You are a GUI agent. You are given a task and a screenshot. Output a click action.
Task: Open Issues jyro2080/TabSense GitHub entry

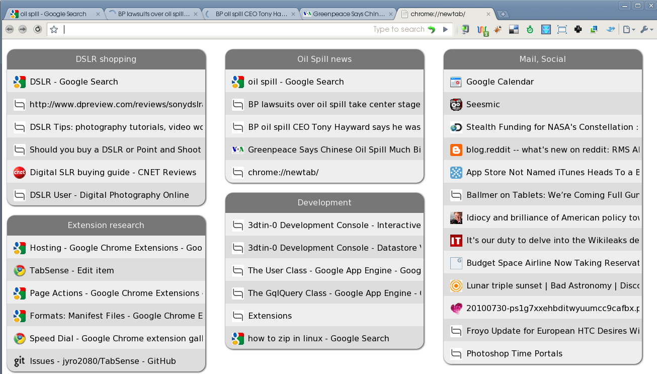click(103, 361)
